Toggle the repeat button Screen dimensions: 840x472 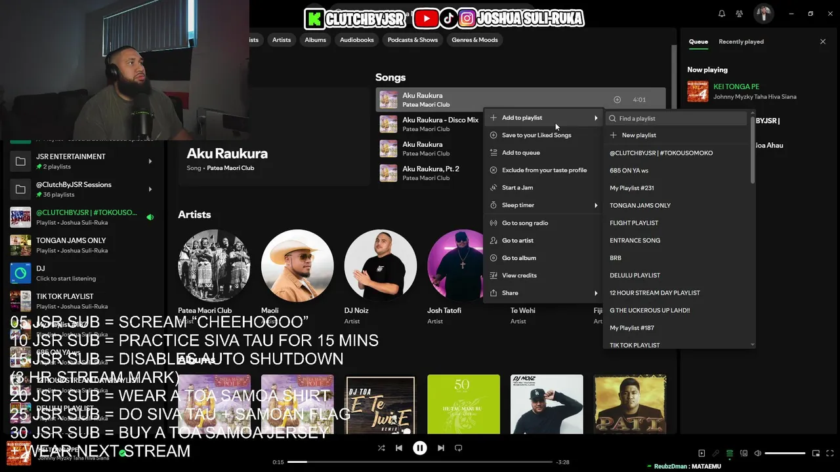[x=459, y=448]
